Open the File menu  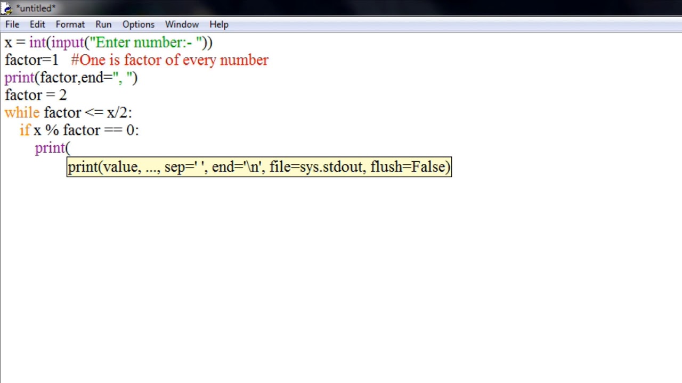[x=12, y=24]
